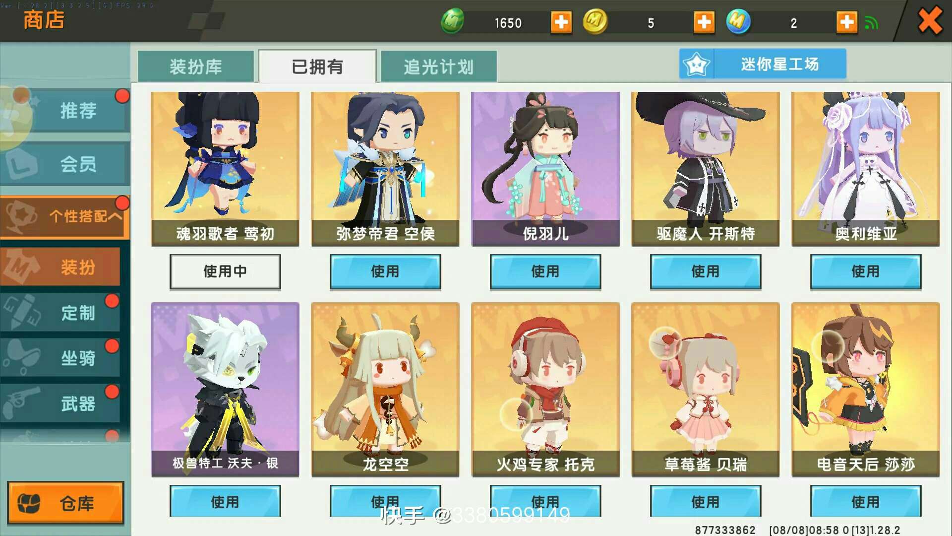This screenshot has height=536, width=952.
Task: Add more green mini beans with plus icon
Action: pyautogui.click(x=561, y=22)
